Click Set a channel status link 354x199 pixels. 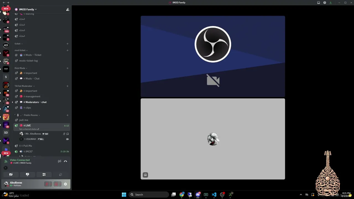(x=29, y=129)
